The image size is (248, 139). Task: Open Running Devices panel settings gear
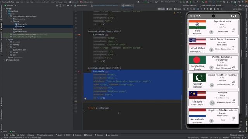coord(240,5)
